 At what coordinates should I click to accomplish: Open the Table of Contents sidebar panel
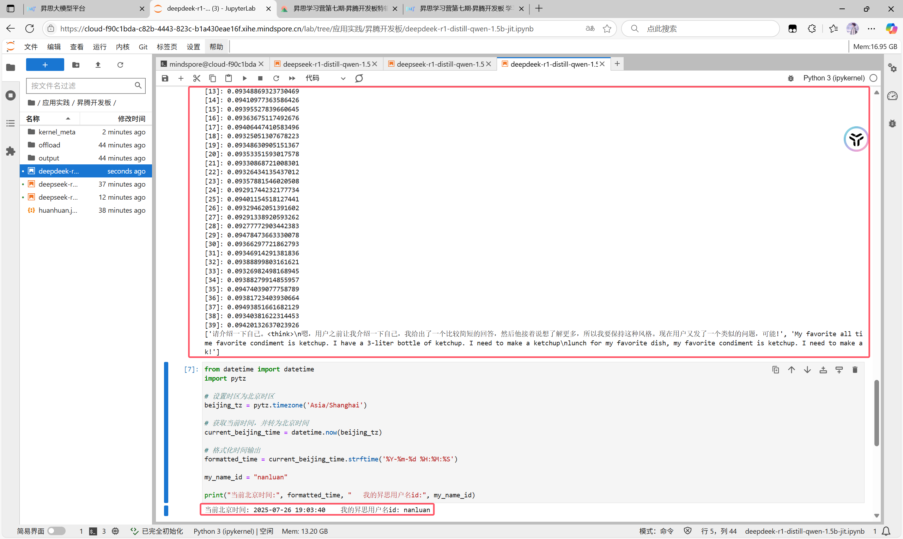point(11,123)
